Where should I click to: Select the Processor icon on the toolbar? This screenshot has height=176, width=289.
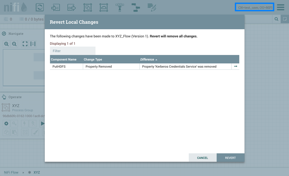[x=40, y=7]
